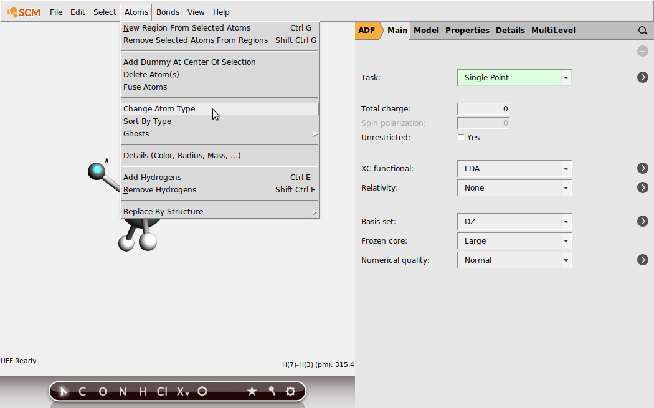
Task: Switch to the Main tab
Action: click(x=397, y=31)
